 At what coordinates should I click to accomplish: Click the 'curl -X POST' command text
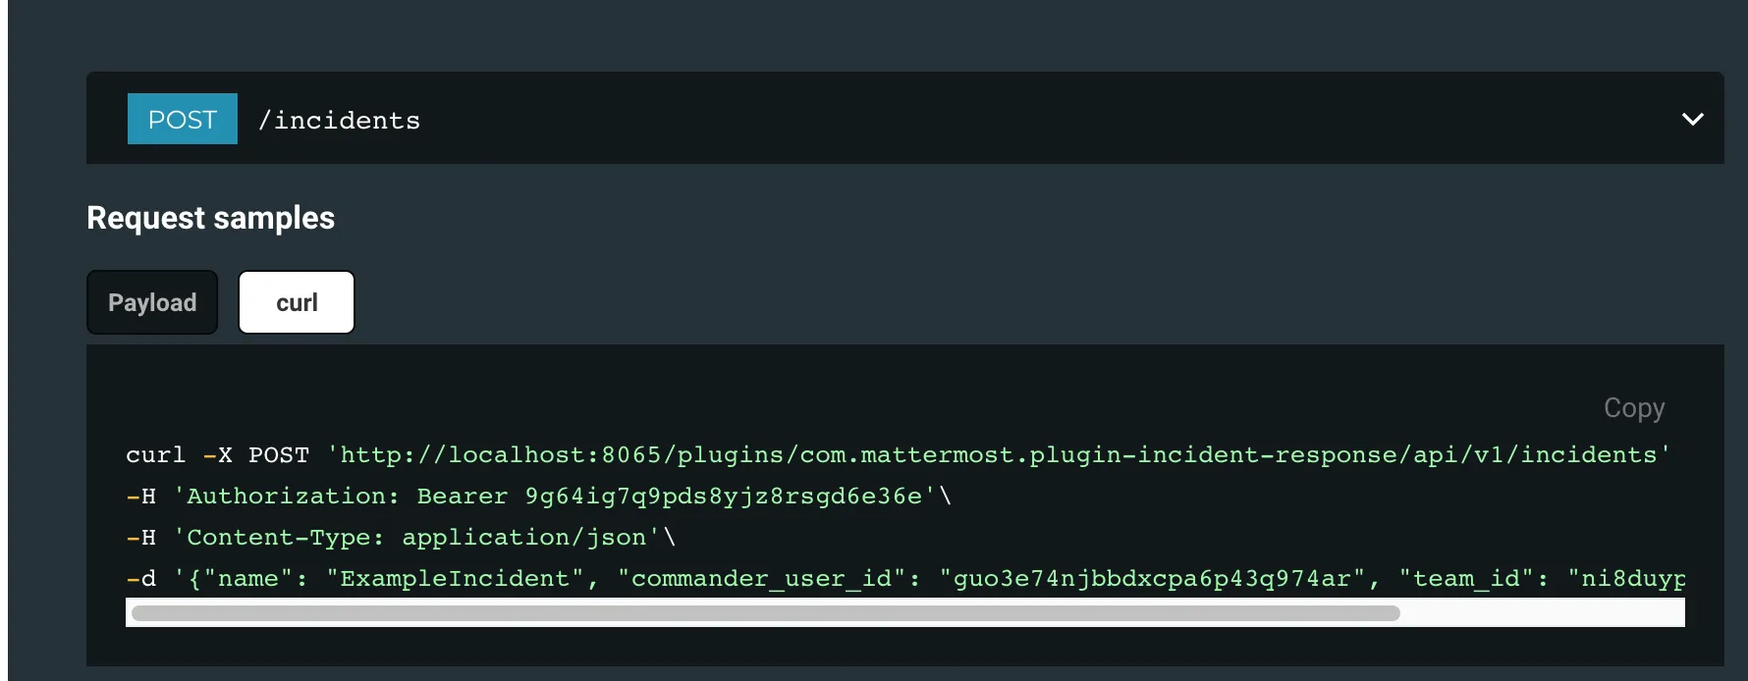pos(217,455)
